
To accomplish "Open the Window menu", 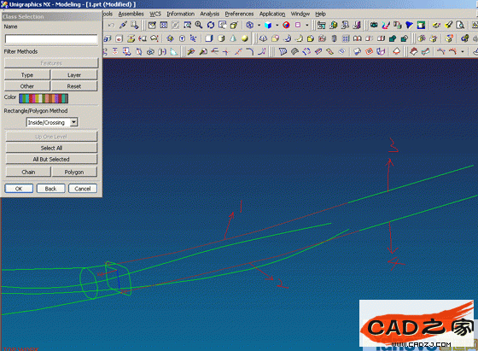I will coord(300,14).
